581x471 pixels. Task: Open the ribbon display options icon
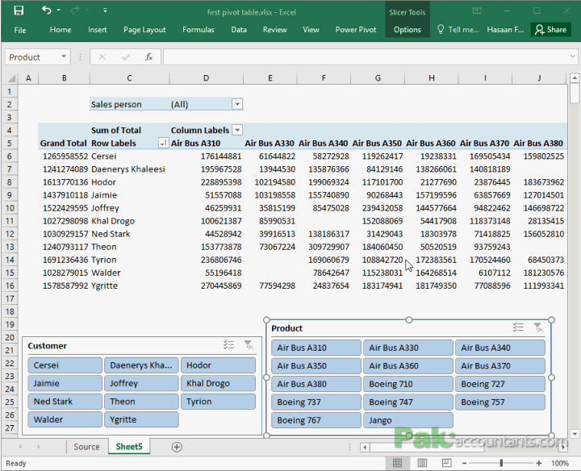click(x=477, y=10)
